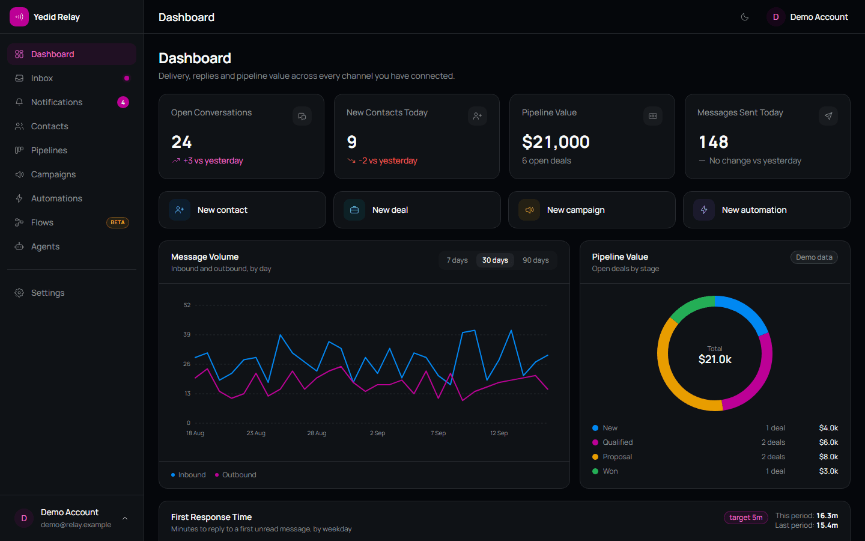The image size is (865, 541).
Task: Toggle the Inbound legend item
Action: pyautogui.click(x=189, y=475)
